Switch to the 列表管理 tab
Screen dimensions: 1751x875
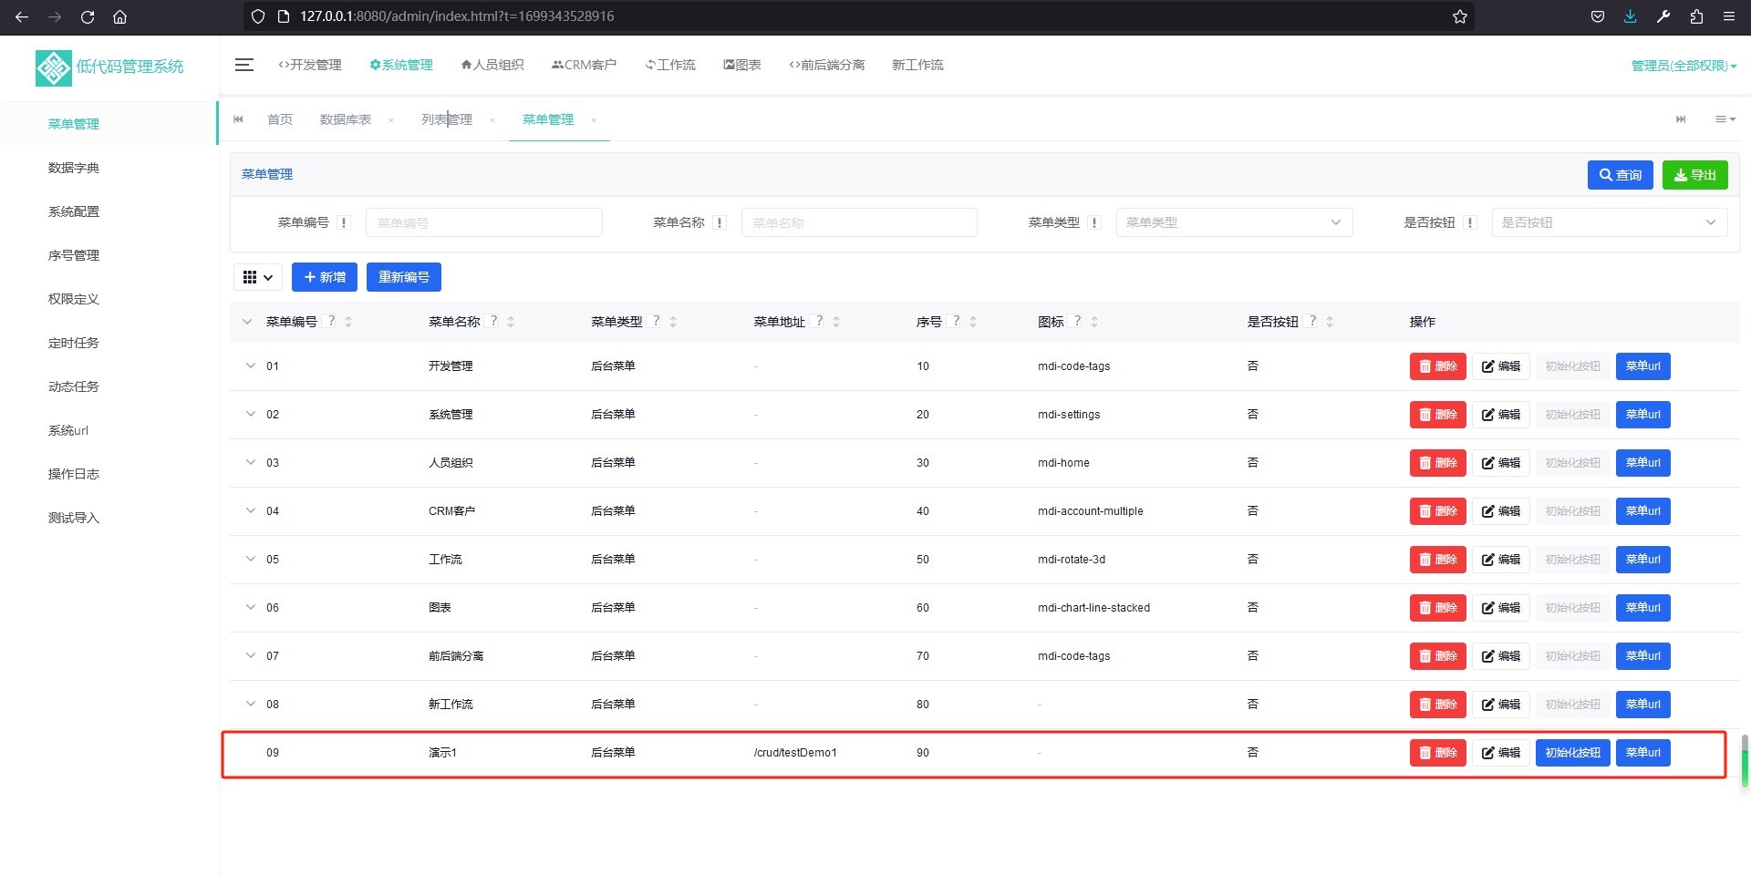click(447, 119)
